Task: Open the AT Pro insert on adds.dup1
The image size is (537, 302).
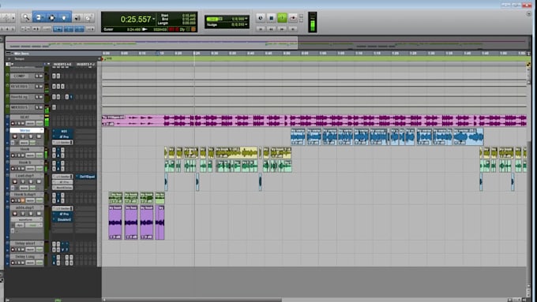Action: (x=62, y=214)
